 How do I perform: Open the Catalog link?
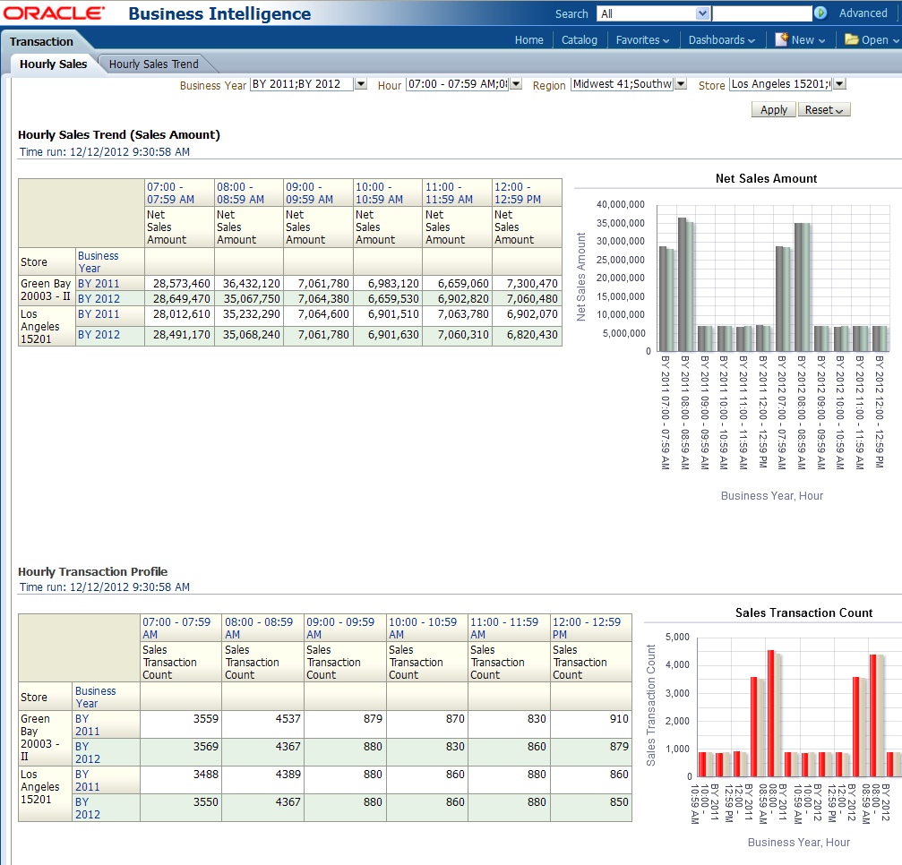pos(580,40)
